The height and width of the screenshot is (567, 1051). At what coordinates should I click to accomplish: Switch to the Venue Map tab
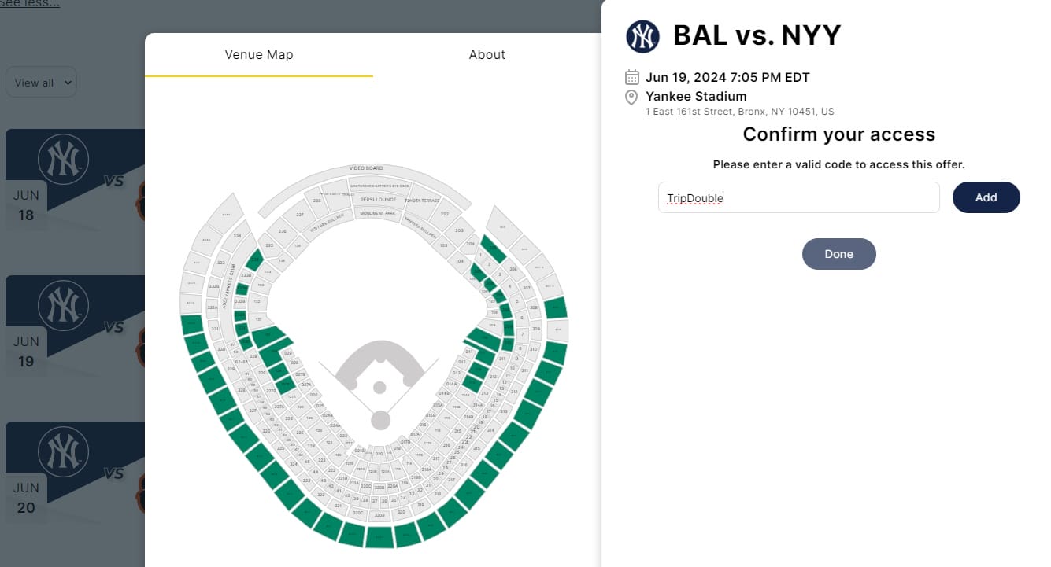point(258,55)
